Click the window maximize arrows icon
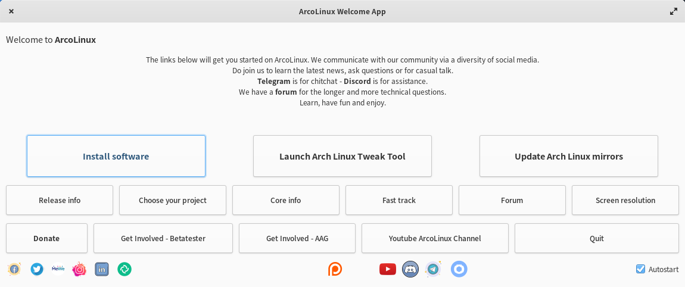This screenshot has height=287, width=685. (x=674, y=12)
